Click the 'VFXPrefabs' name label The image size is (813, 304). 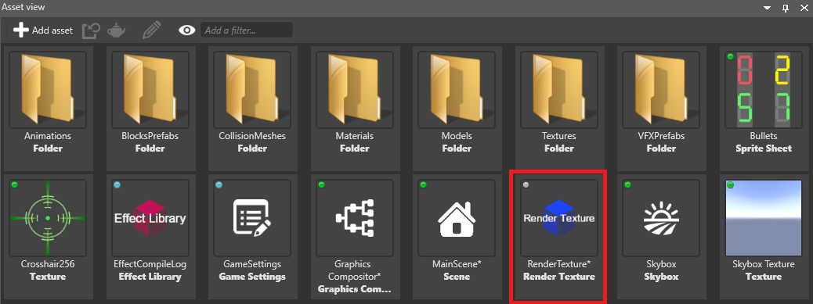[661, 136]
